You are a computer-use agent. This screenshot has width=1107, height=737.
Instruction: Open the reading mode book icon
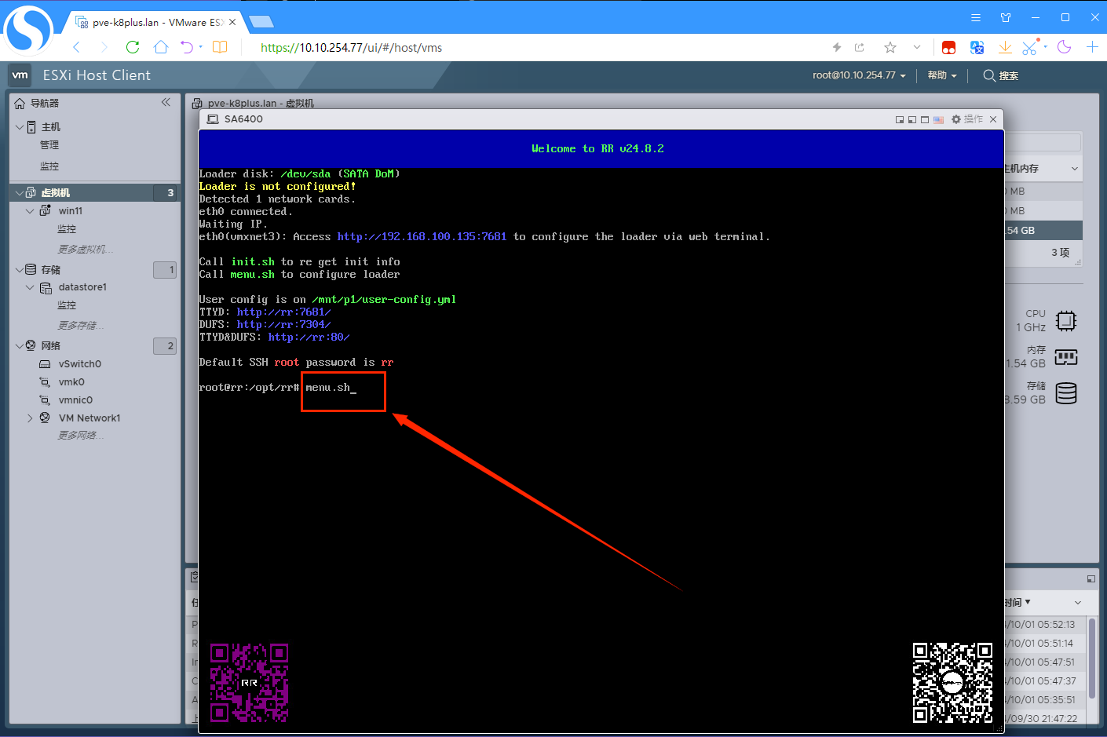point(221,47)
